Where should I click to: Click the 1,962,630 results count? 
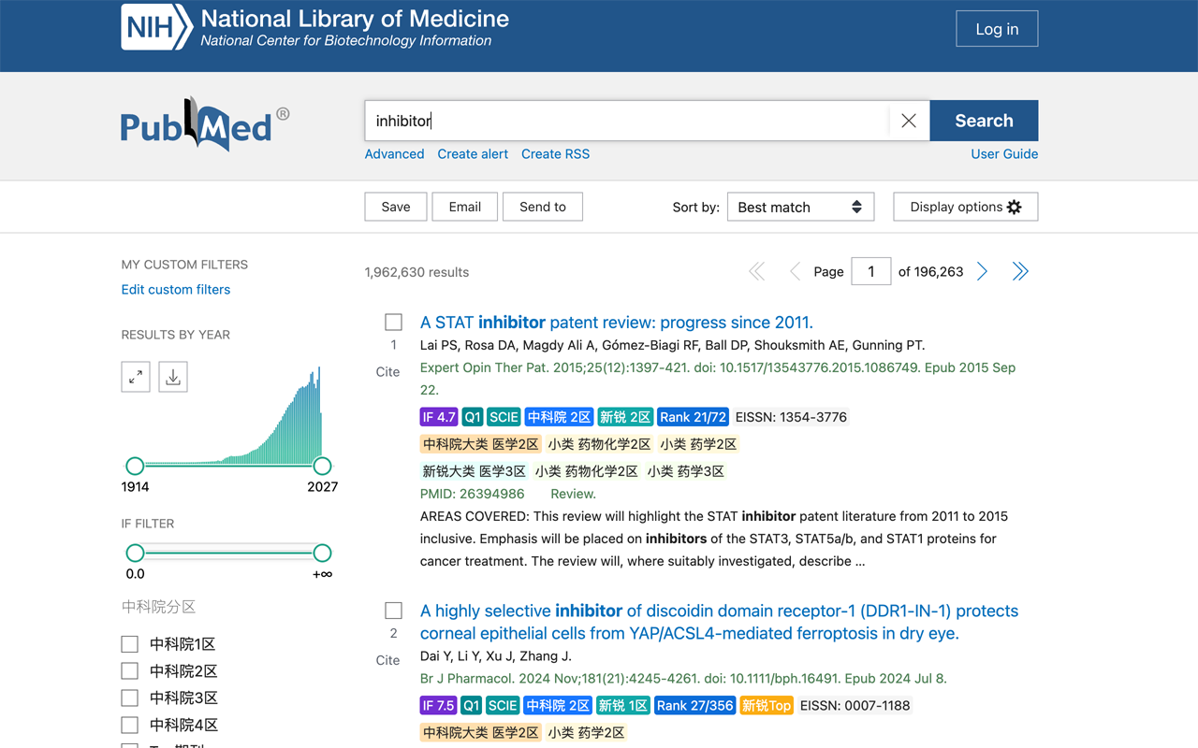pyautogui.click(x=416, y=272)
